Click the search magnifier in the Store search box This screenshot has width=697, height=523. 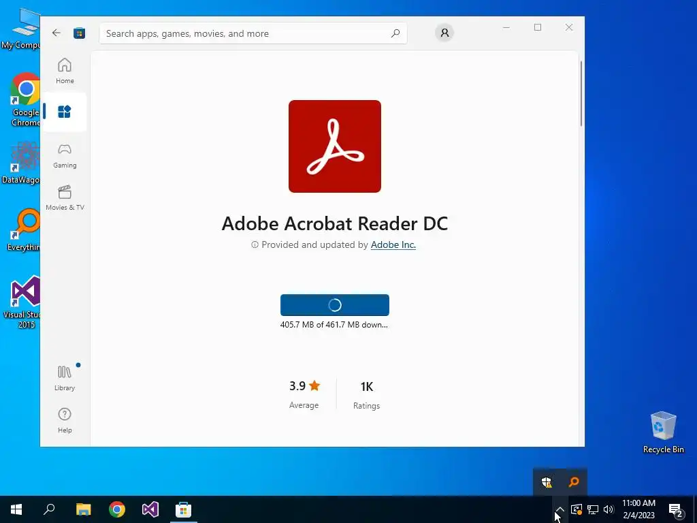[395, 33]
